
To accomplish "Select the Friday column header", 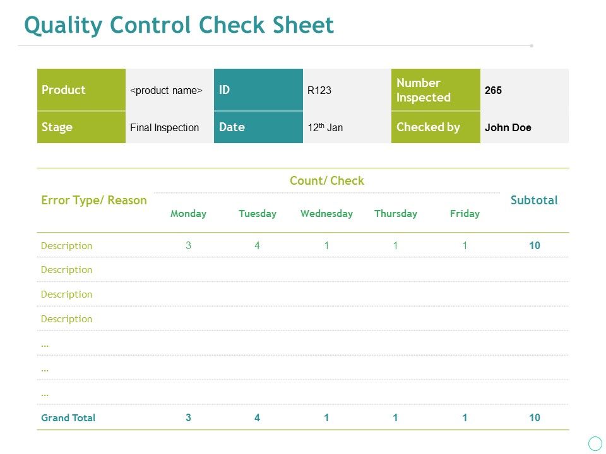I will click(x=465, y=214).
